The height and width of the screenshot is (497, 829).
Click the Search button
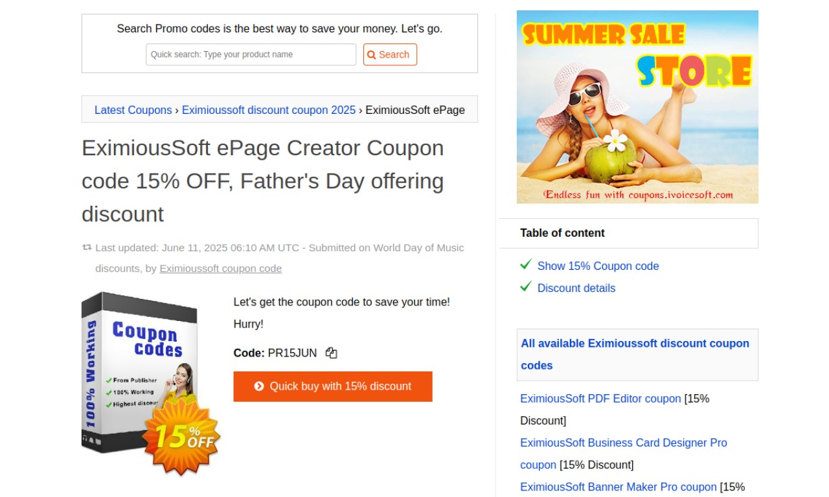pyautogui.click(x=390, y=54)
